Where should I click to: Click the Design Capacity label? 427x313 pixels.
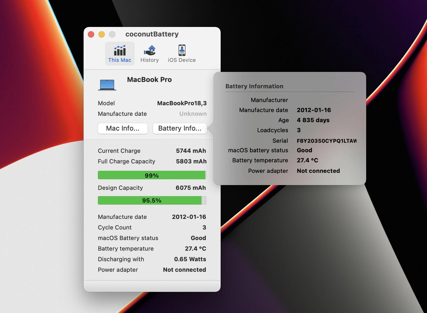(x=120, y=188)
